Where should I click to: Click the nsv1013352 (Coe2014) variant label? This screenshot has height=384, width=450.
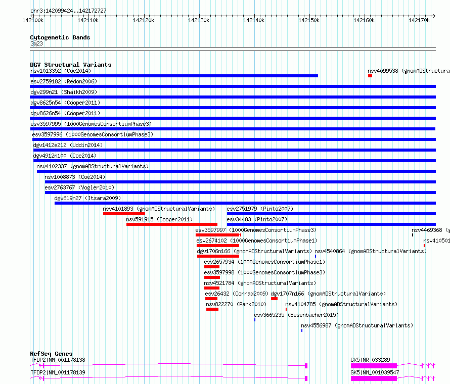(x=61, y=71)
